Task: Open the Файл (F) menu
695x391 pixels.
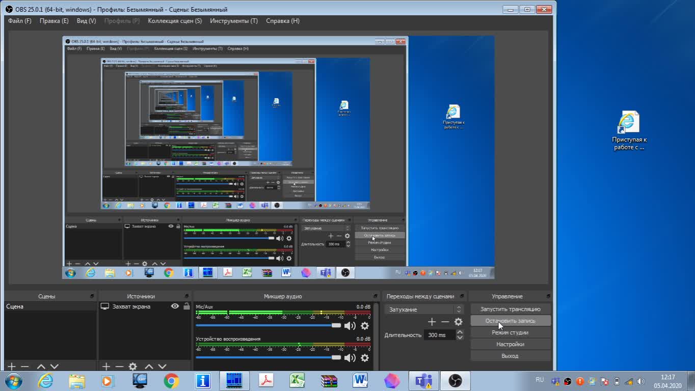Action: click(x=20, y=21)
